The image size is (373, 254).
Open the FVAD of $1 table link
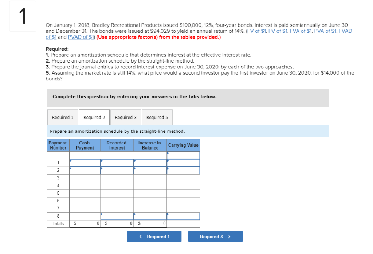pos(346,31)
